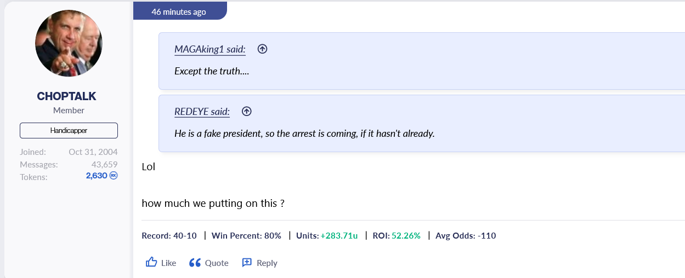Click the thumbs-up Like icon

(x=151, y=263)
